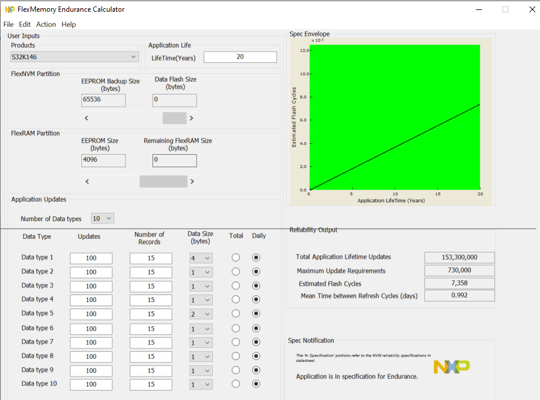Image resolution: width=540 pixels, height=400 pixels.
Task: Open the Edit menu
Action: click(25, 24)
